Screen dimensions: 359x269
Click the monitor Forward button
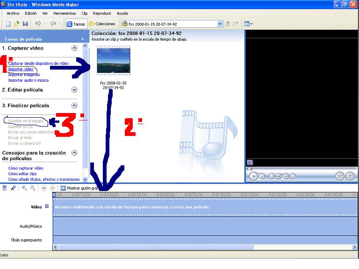point(293,177)
